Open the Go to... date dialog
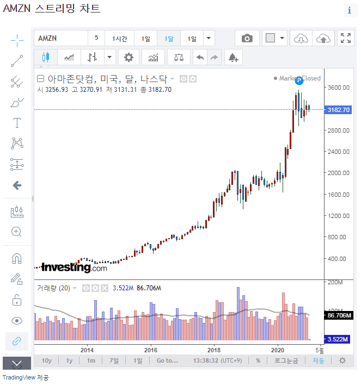This screenshot has height=386, width=361. [x=167, y=360]
